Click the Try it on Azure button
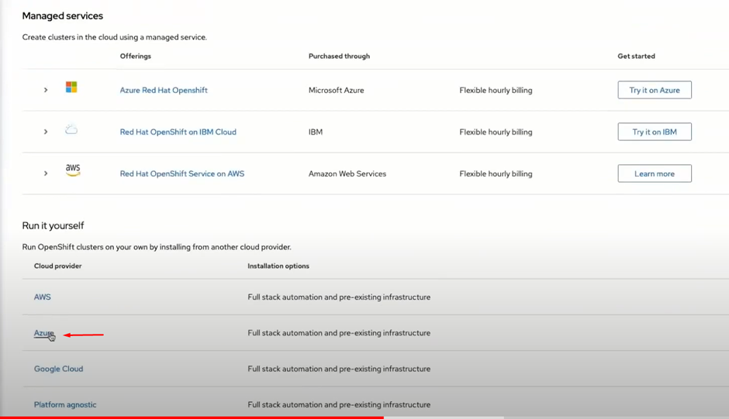The width and height of the screenshot is (729, 419). point(655,90)
